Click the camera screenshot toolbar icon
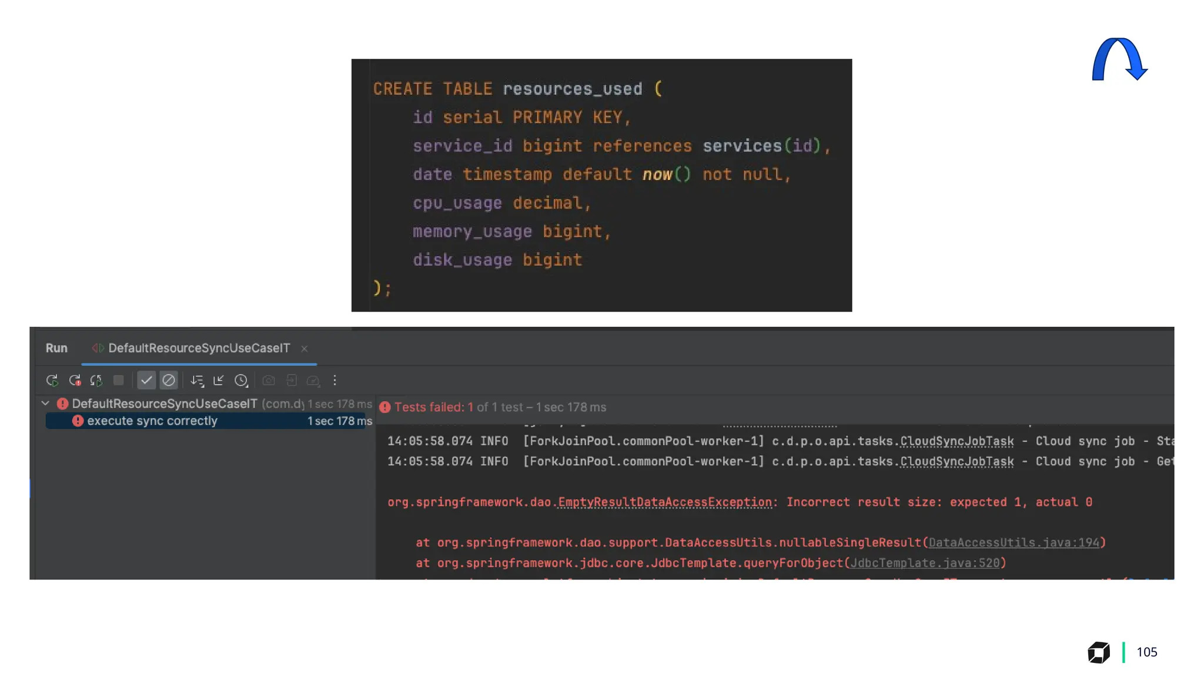 coord(269,380)
